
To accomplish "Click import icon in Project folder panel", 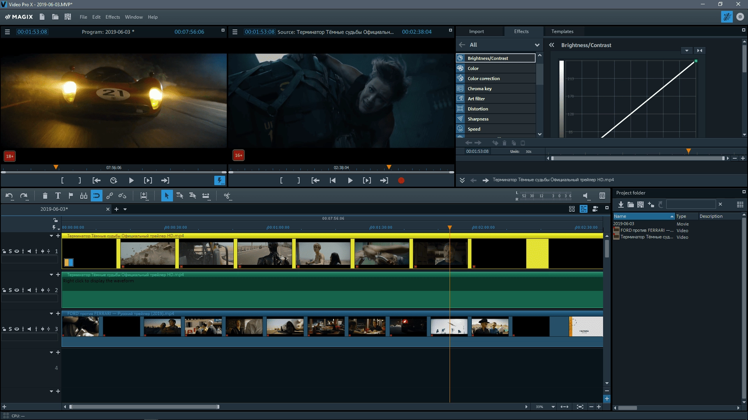I will coord(621,204).
